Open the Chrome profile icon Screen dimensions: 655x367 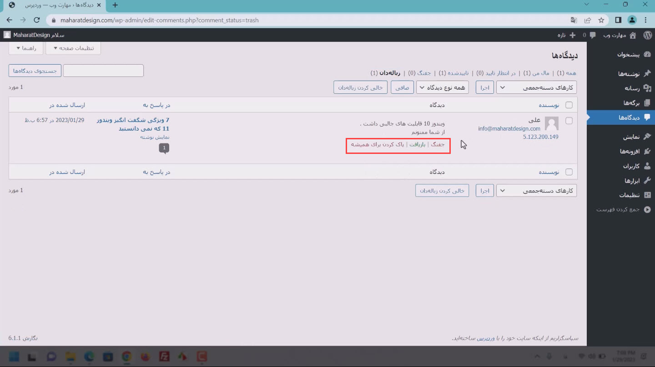pos(632,20)
